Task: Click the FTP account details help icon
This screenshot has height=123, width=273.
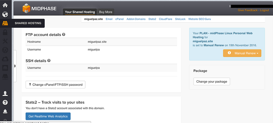Action: [64, 35]
